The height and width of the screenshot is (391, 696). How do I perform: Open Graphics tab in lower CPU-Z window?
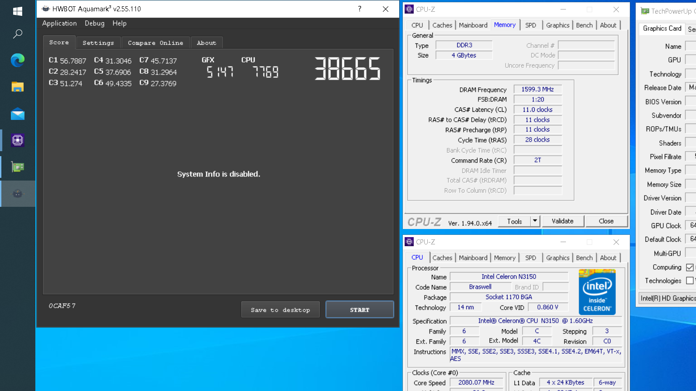(558, 258)
